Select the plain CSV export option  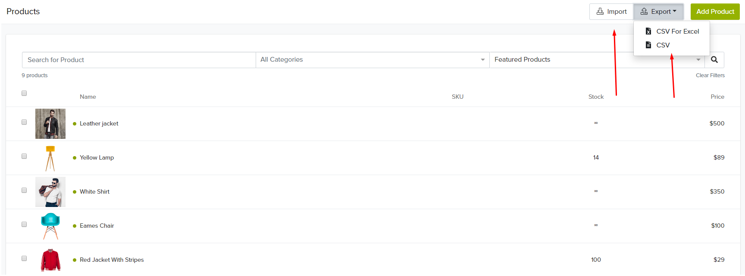point(663,45)
